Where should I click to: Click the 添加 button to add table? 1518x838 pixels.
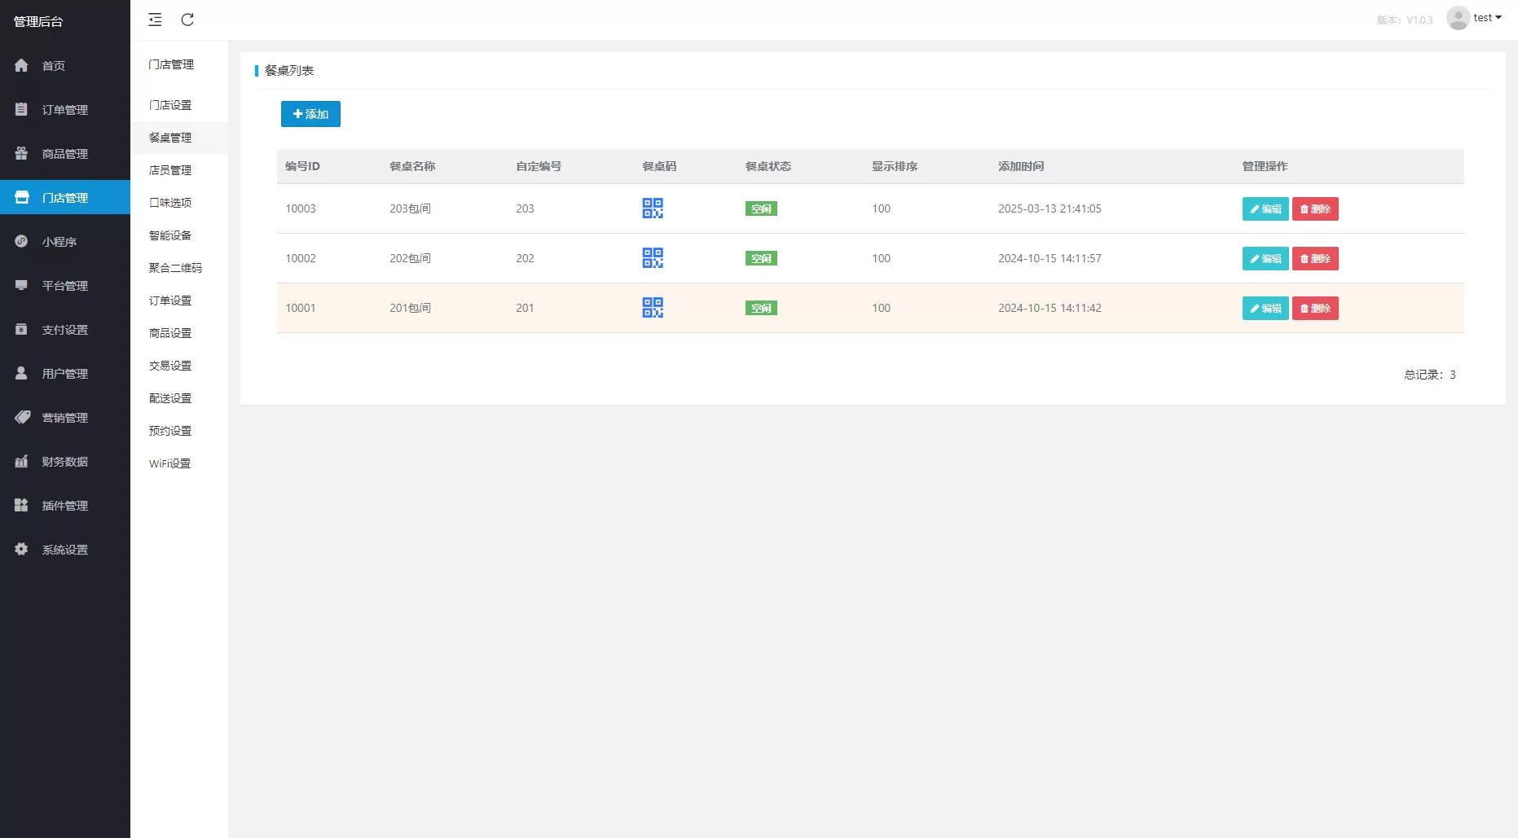(x=310, y=114)
